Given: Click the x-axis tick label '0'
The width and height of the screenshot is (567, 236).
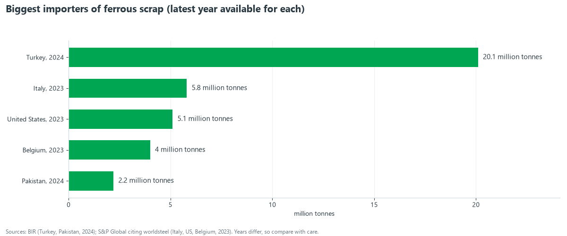Looking at the screenshot, I should pyautogui.click(x=69, y=204).
